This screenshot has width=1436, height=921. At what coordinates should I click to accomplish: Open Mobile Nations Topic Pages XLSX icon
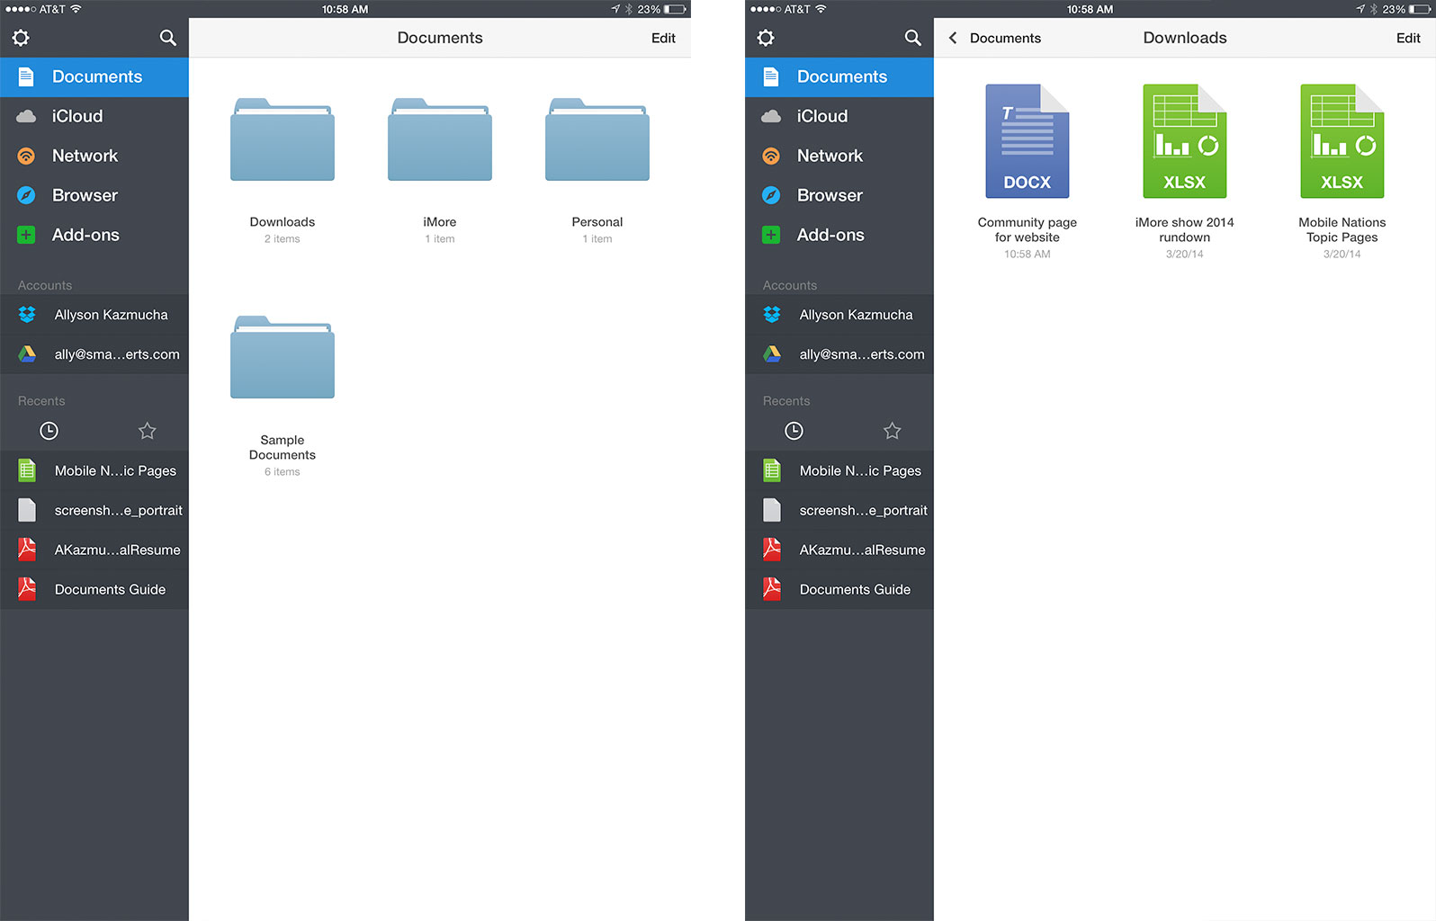coord(1342,141)
